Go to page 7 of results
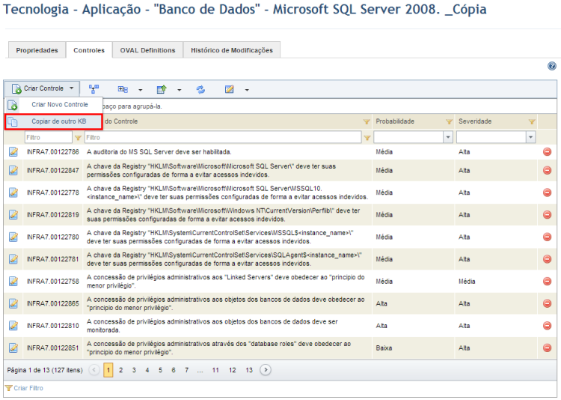Screen dimensions: 561x400 [x=187, y=370]
